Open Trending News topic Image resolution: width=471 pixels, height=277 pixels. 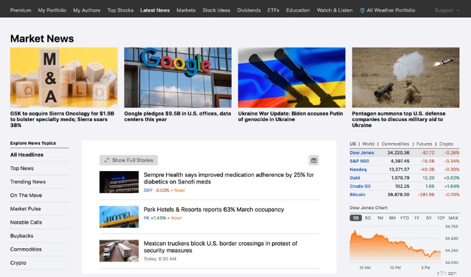click(x=28, y=182)
